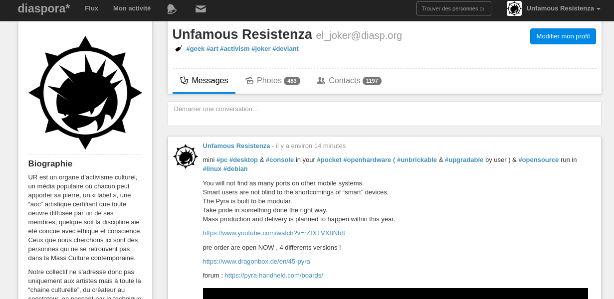This screenshot has height=299, width=614.
Task: Follow the pyra-handheld.com boards link
Action: click(x=274, y=276)
